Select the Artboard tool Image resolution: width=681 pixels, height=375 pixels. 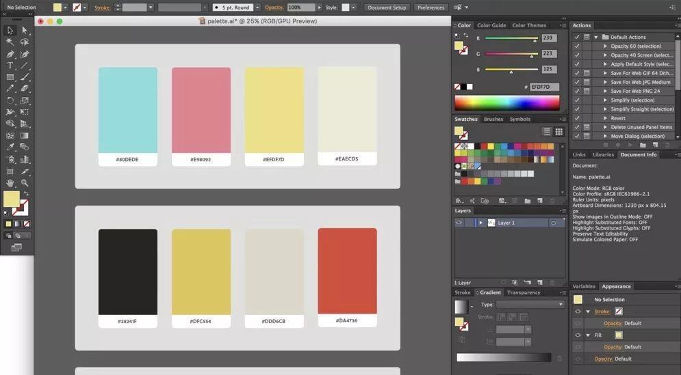10,171
